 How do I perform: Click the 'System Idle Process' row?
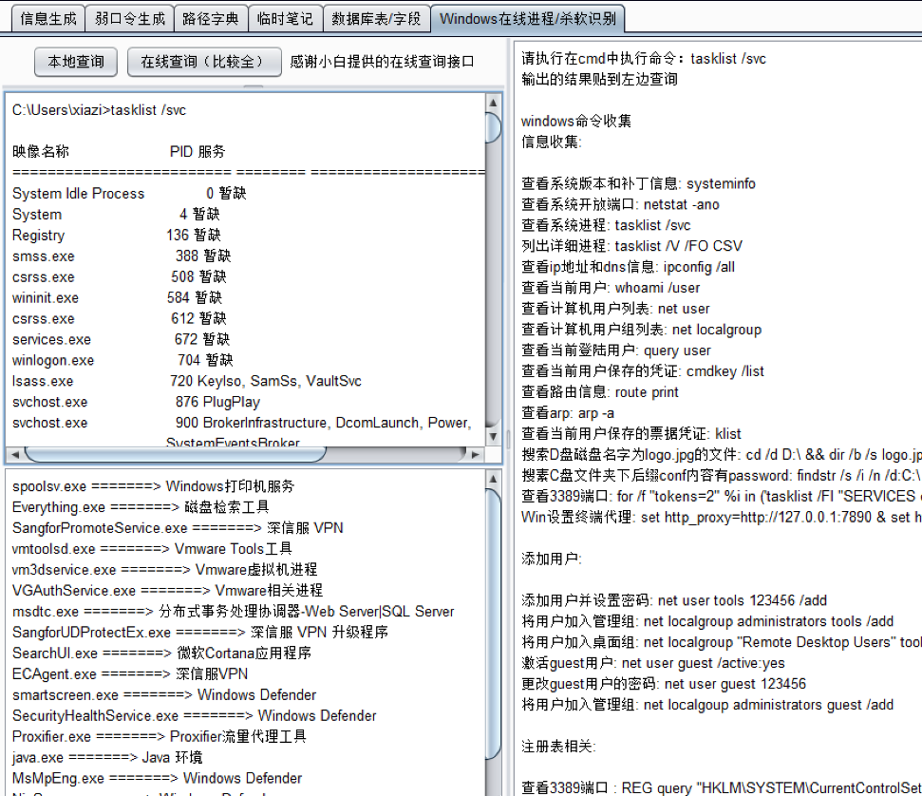click(129, 194)
